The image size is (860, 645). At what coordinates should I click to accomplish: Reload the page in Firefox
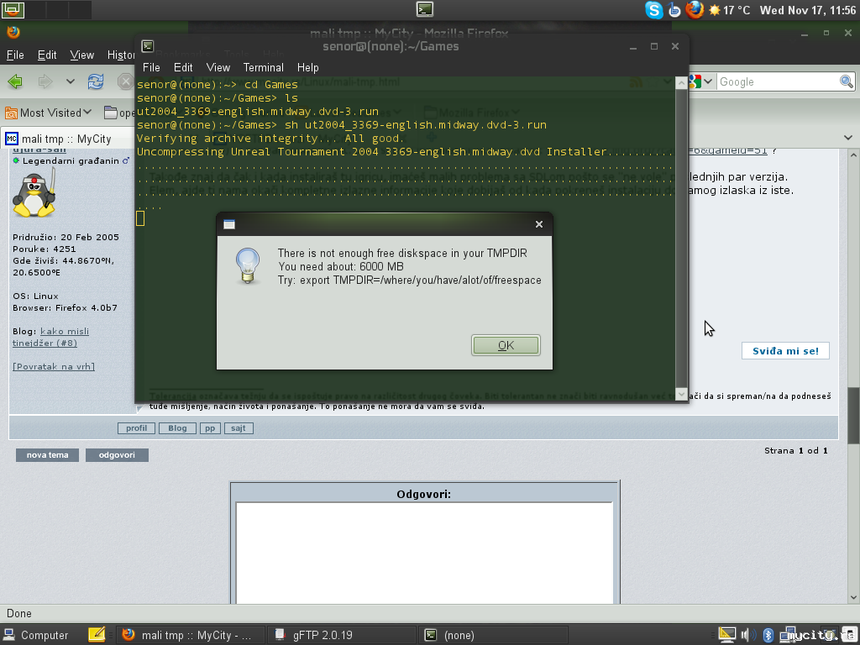[96, 81]
